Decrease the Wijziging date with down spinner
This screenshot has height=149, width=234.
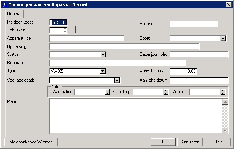[222, 93]
